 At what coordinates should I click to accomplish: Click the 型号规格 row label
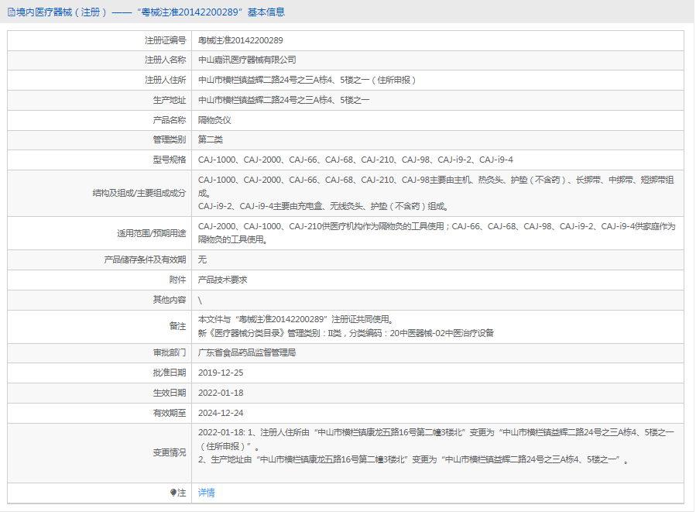pyautogui.click(x=170, y=160)
